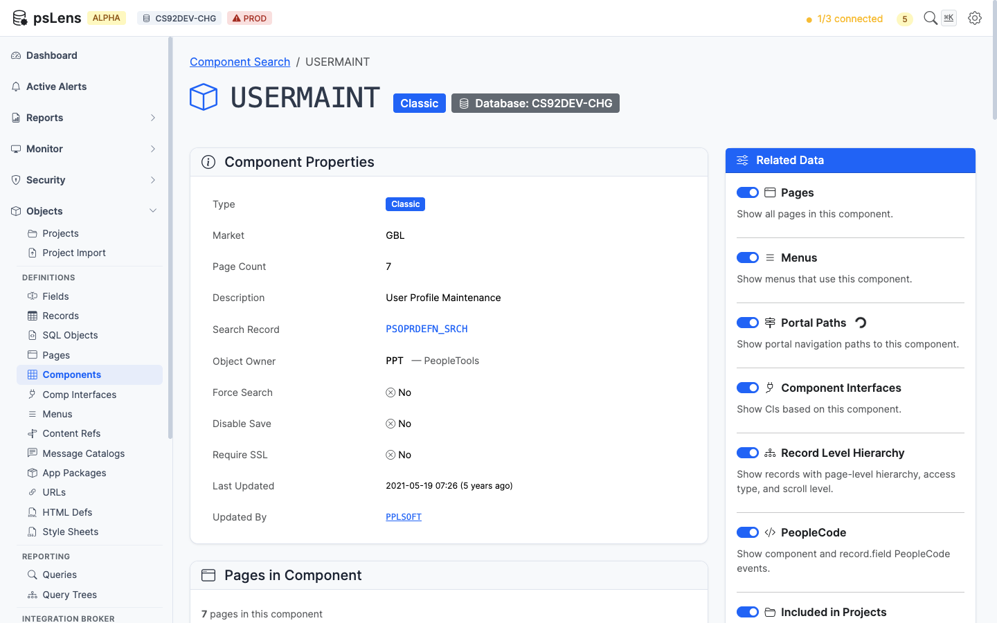Toggle the PeopleCode switch
997x623 pixels.
click(x=748, y=532)
